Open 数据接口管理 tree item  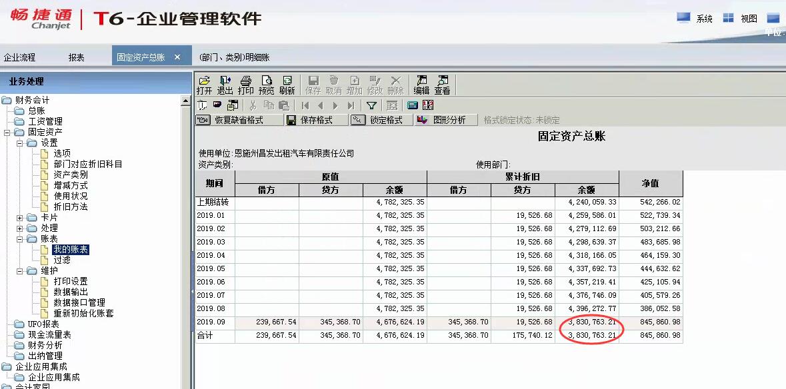(79, 302)
